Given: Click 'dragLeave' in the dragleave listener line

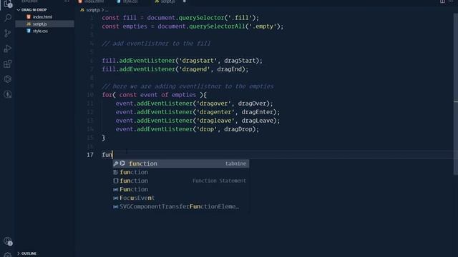Looking at the screenshot, I should 258,121.
